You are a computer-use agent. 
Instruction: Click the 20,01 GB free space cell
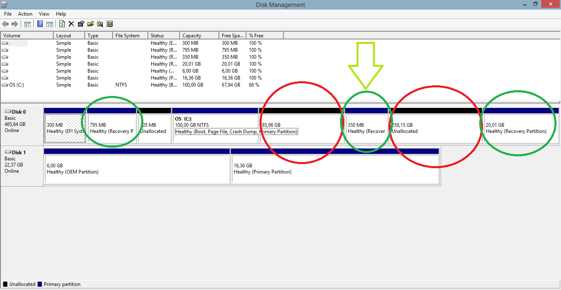pyautogui.click(x=231, y=64)
